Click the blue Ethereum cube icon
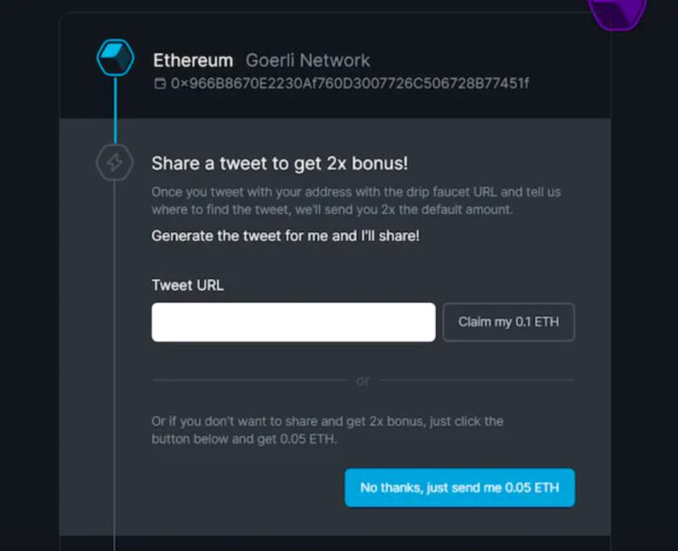678x551 pixels. [115, 59]
